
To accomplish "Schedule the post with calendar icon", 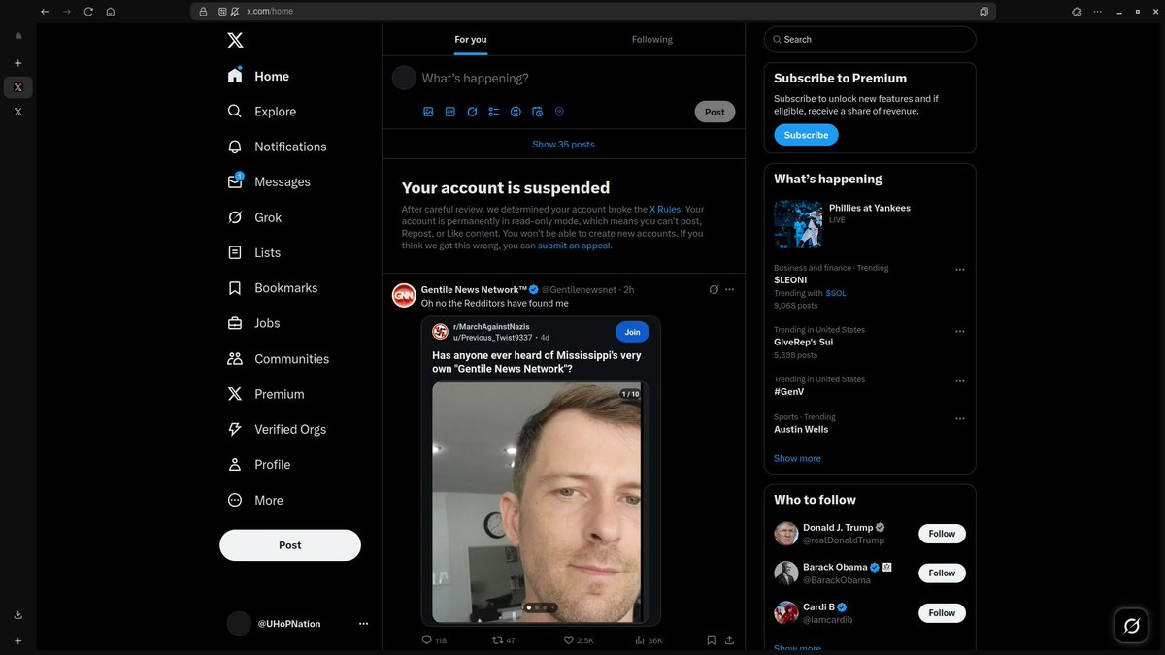I will coord(537,112).
